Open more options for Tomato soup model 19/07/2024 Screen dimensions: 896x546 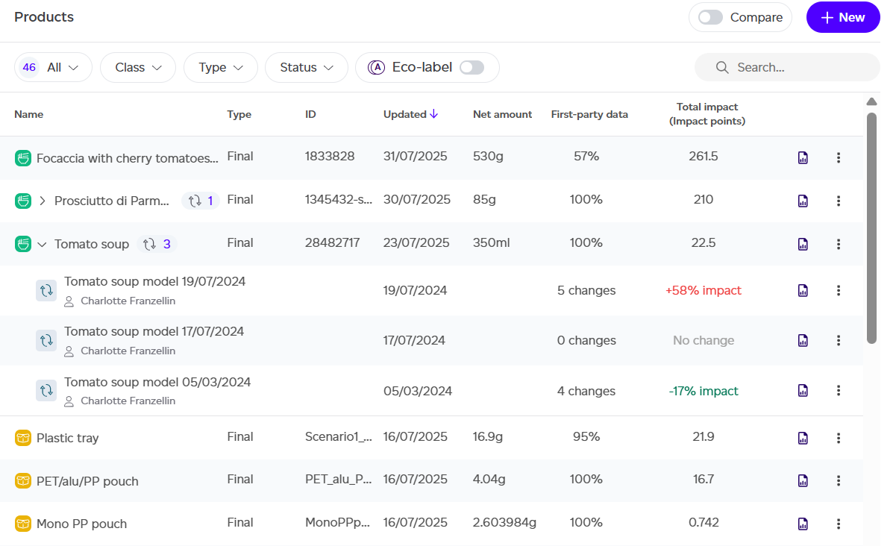(x=839, y=290)
